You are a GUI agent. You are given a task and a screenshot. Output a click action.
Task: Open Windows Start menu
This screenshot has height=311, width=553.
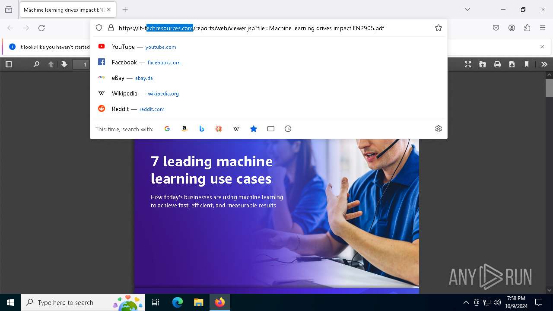coord(10,302)
